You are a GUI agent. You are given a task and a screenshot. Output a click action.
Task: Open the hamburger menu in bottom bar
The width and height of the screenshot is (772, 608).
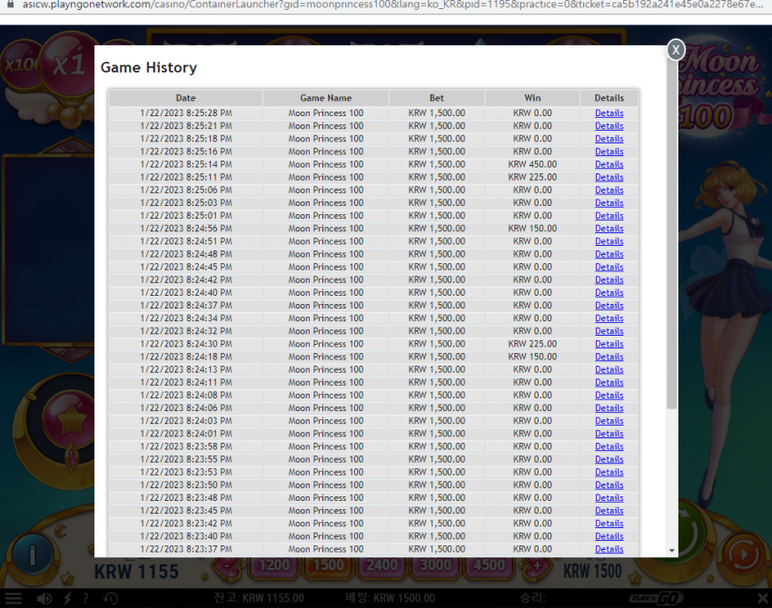point(14,598)
